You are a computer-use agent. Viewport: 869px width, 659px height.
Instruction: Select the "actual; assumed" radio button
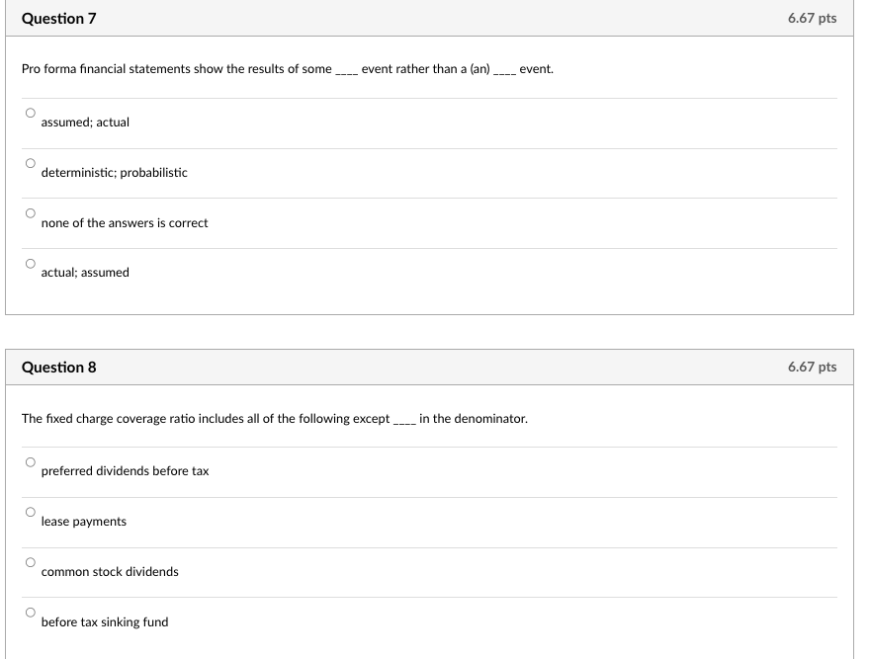[x=29, y=262]
